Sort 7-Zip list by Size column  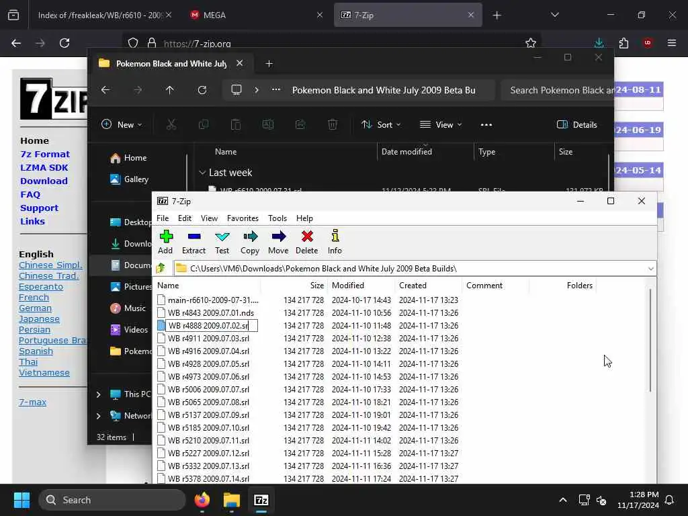(294, 285)
